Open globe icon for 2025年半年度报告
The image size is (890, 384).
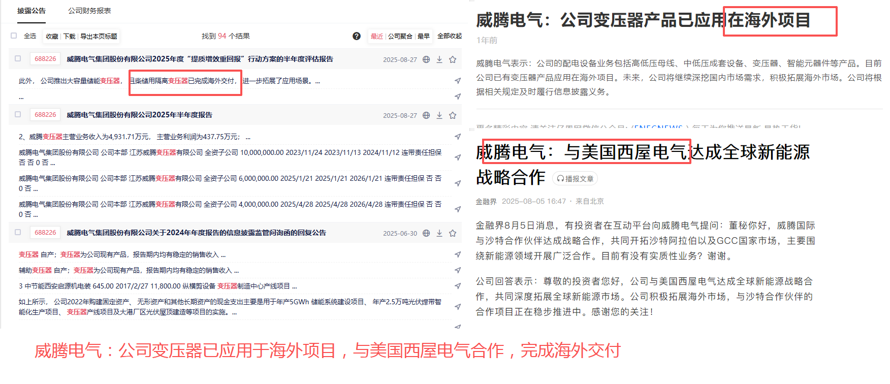click(426, 115)
